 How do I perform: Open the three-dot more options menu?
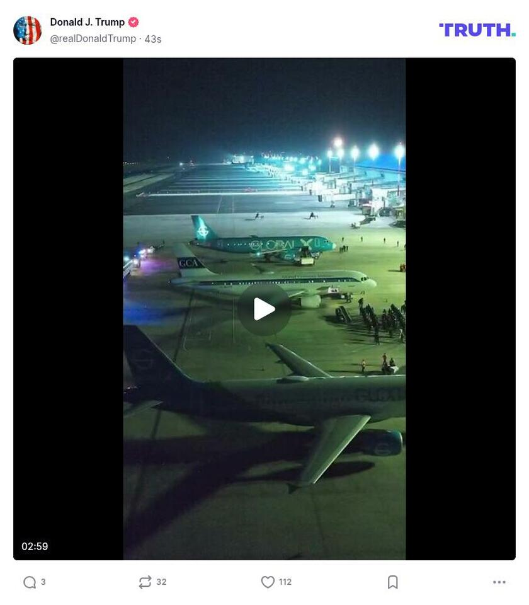tap(499, 582)
